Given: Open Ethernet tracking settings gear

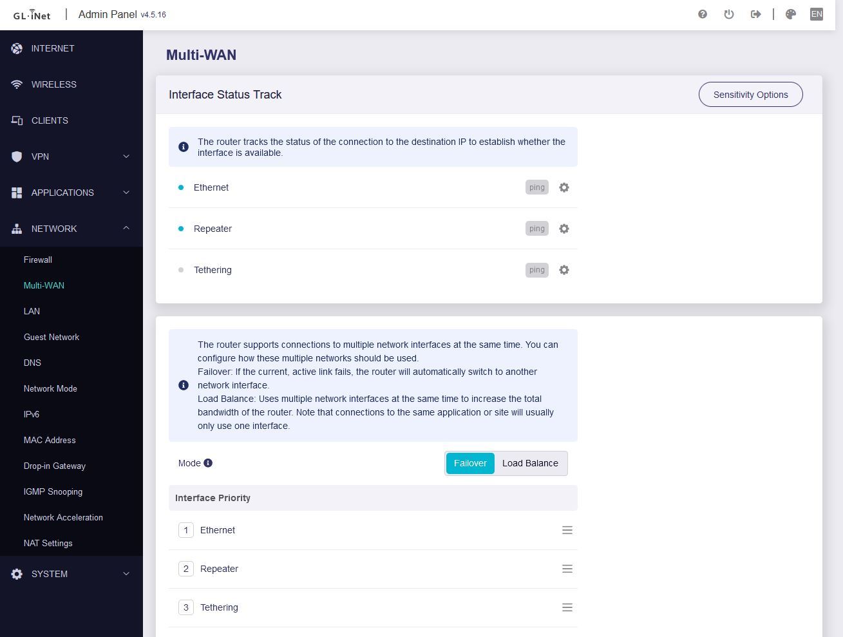Looking at the screenshot, I should click(564, 187).
